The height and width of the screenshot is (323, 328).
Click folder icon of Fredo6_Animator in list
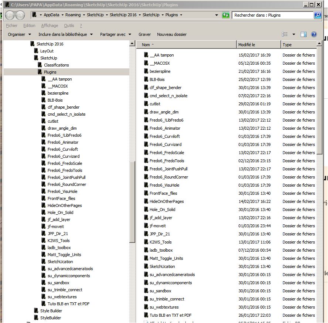[146, 128]
